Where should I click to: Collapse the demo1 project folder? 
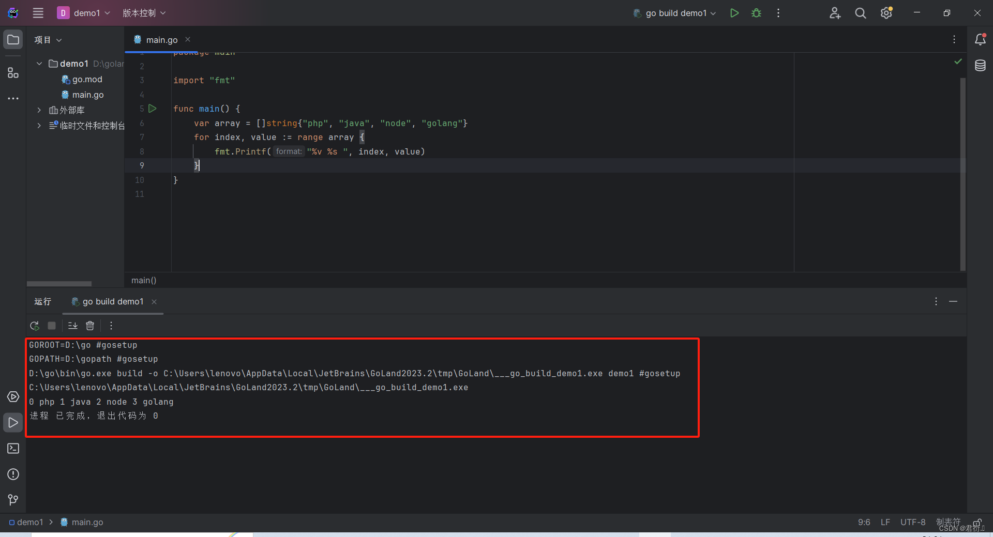tap(39, 64)
